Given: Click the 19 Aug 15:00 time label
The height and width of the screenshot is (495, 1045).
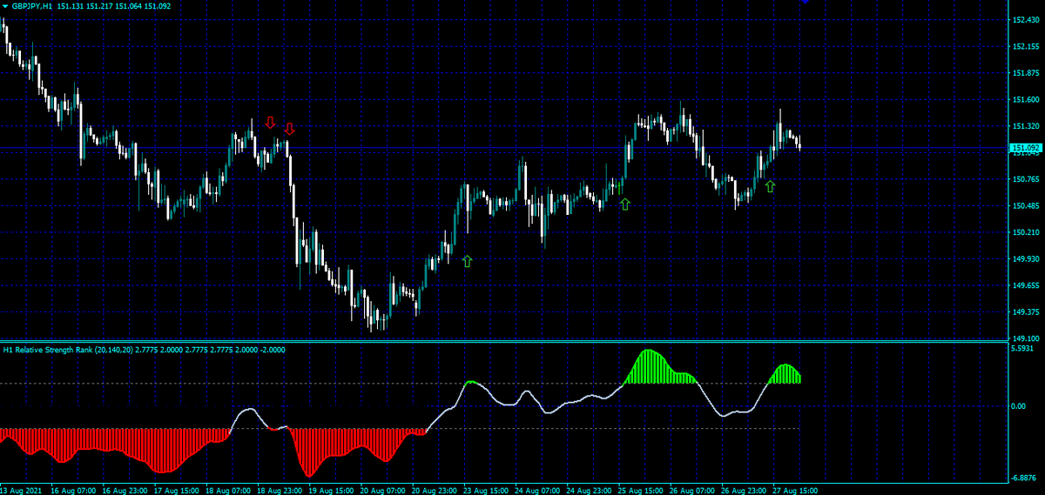Looking at the screenshot, I should coord(333,490).
